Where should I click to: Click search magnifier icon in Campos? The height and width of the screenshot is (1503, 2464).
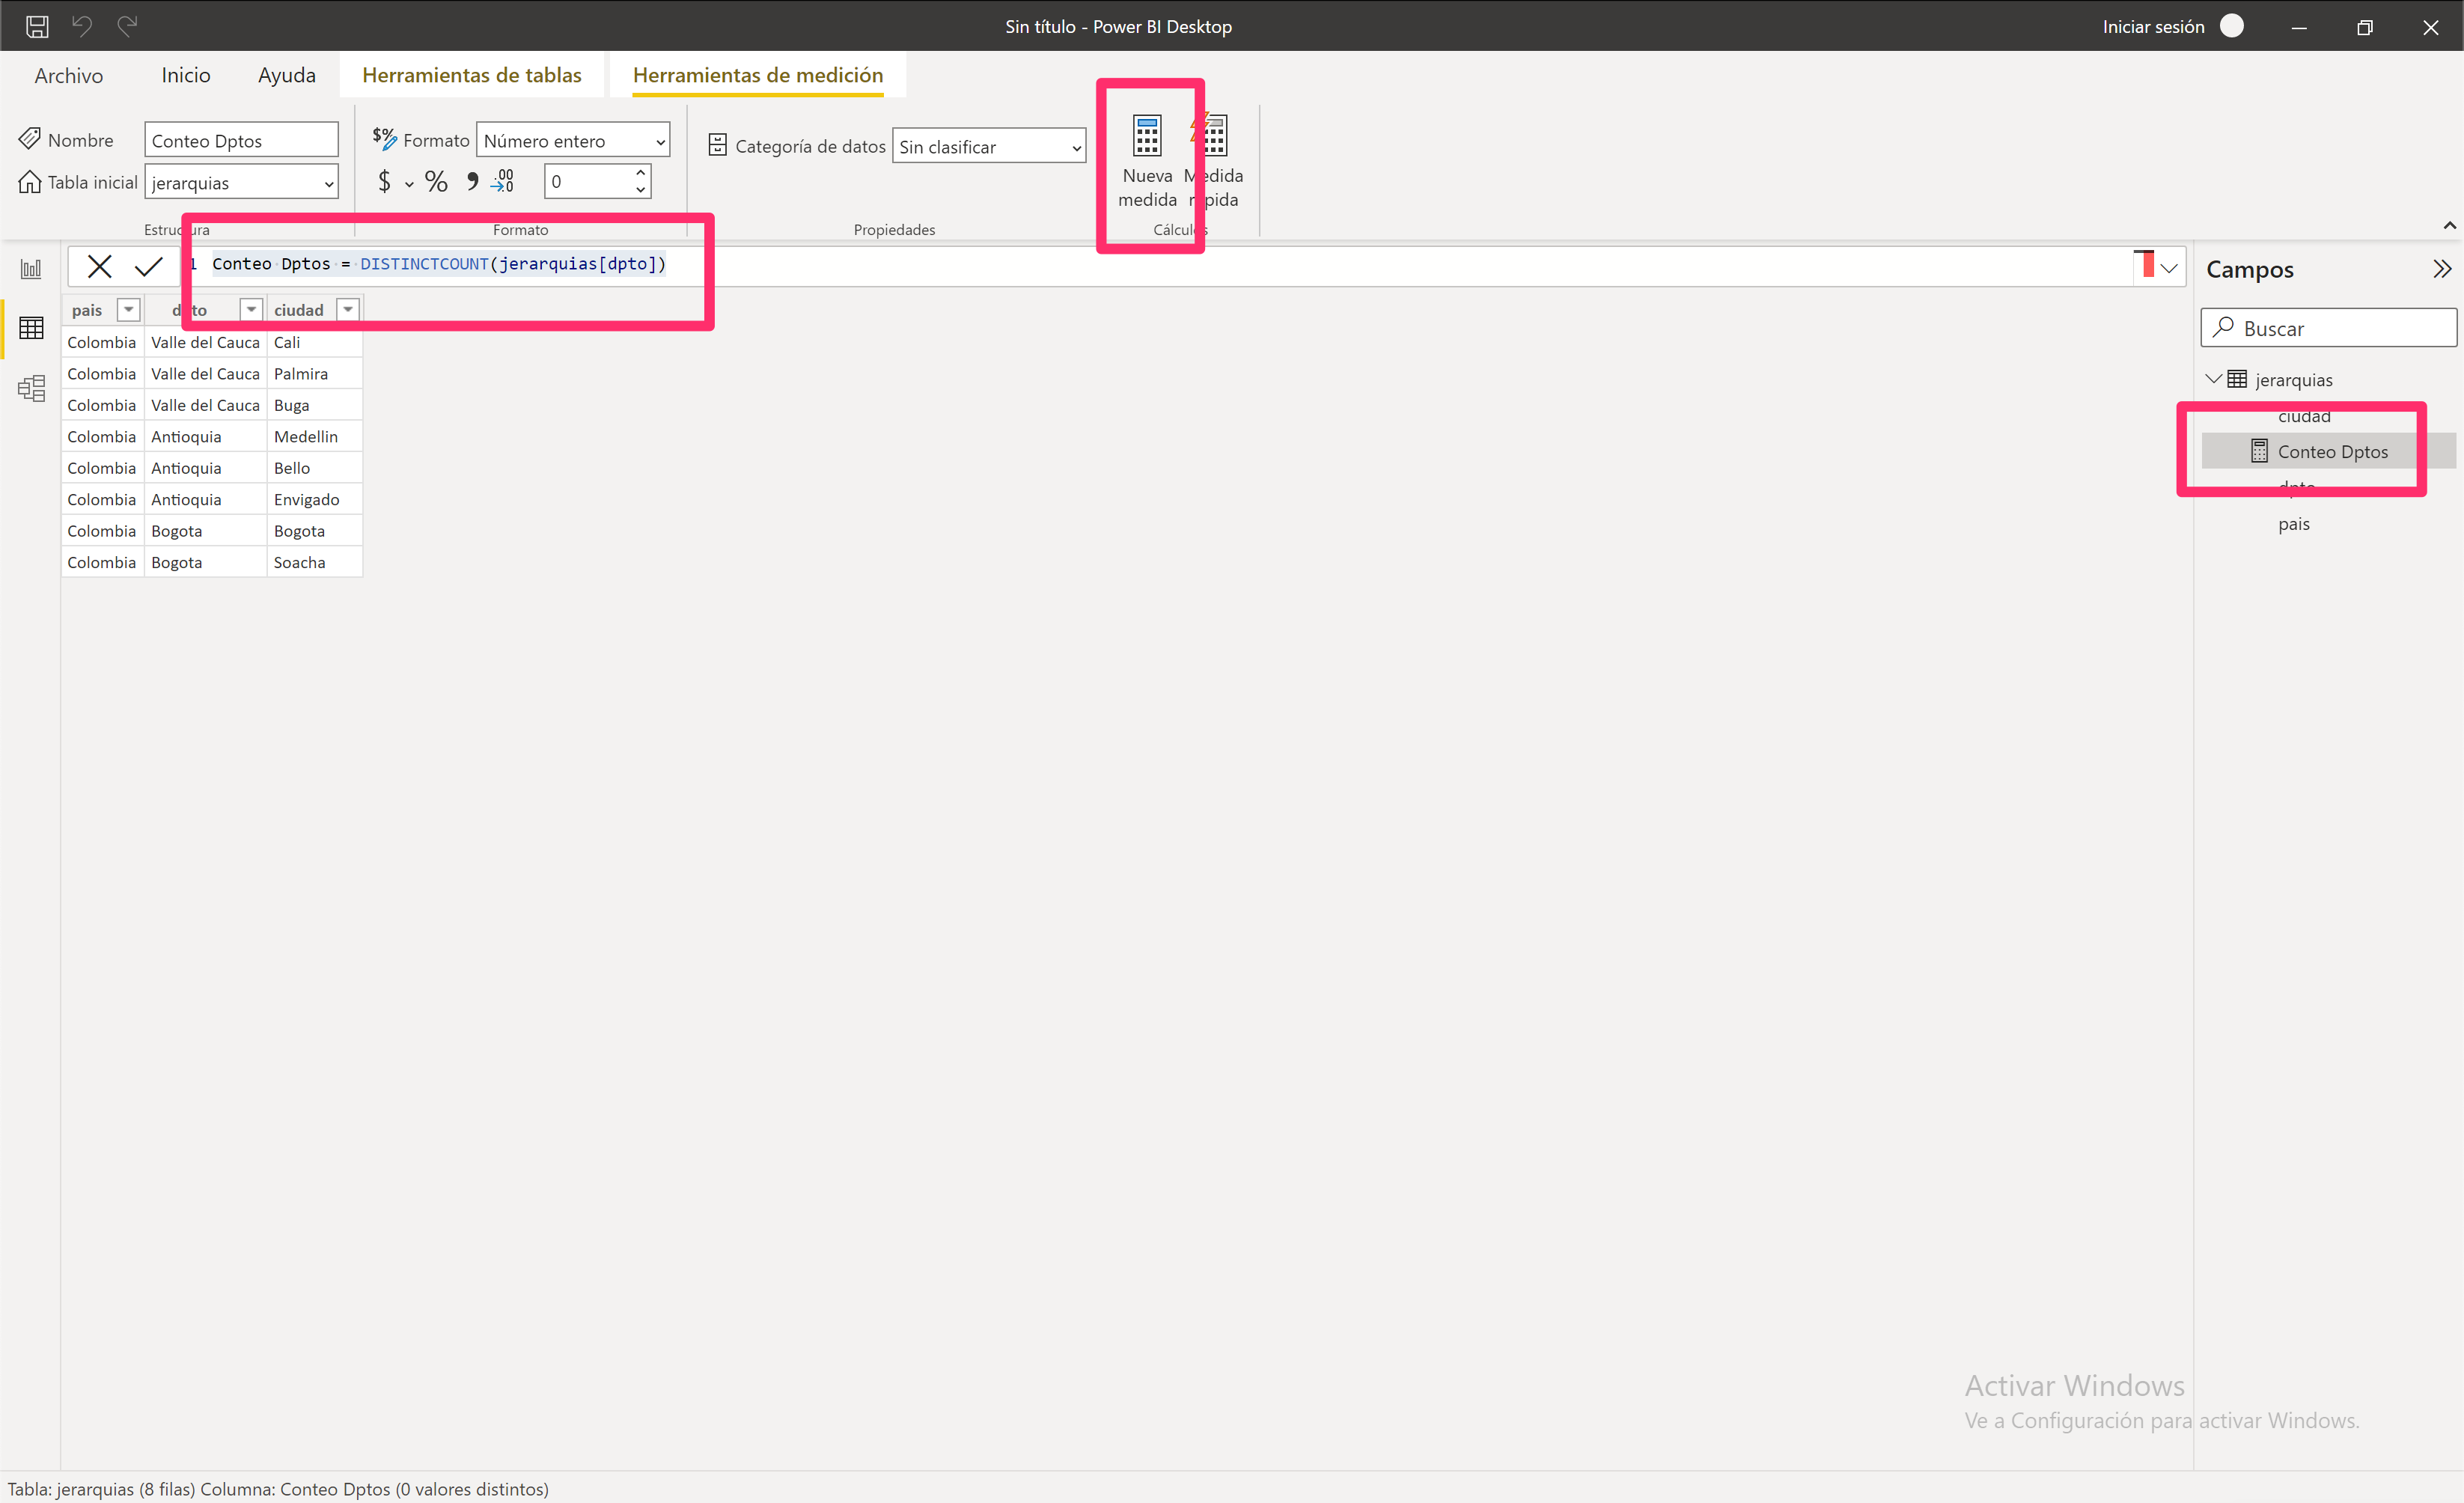pyautogui.click(x=2222, y=327)
